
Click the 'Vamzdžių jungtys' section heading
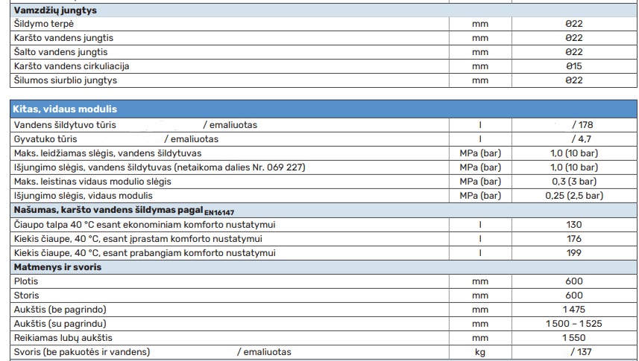[55, 10]
